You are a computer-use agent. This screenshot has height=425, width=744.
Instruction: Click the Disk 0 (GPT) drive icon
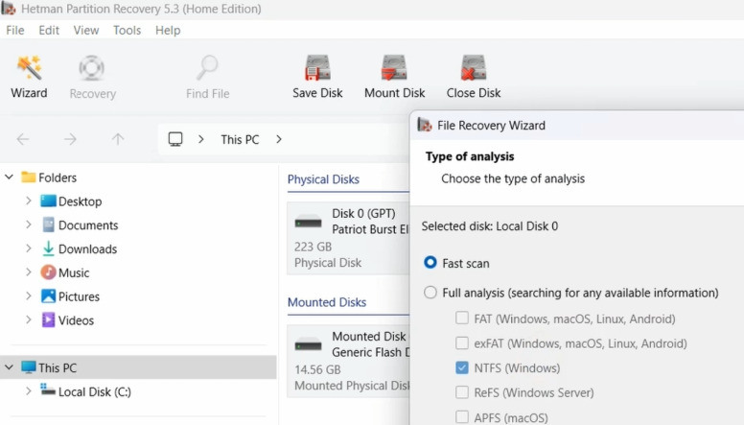pos(309,222)
